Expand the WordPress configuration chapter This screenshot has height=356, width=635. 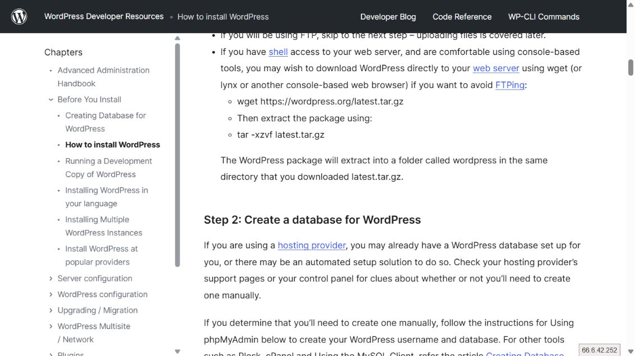51,294
